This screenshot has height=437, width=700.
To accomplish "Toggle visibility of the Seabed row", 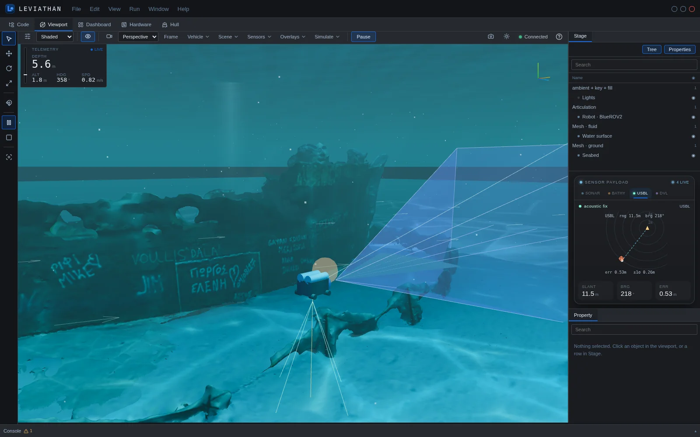I will (x=693, y=156).
